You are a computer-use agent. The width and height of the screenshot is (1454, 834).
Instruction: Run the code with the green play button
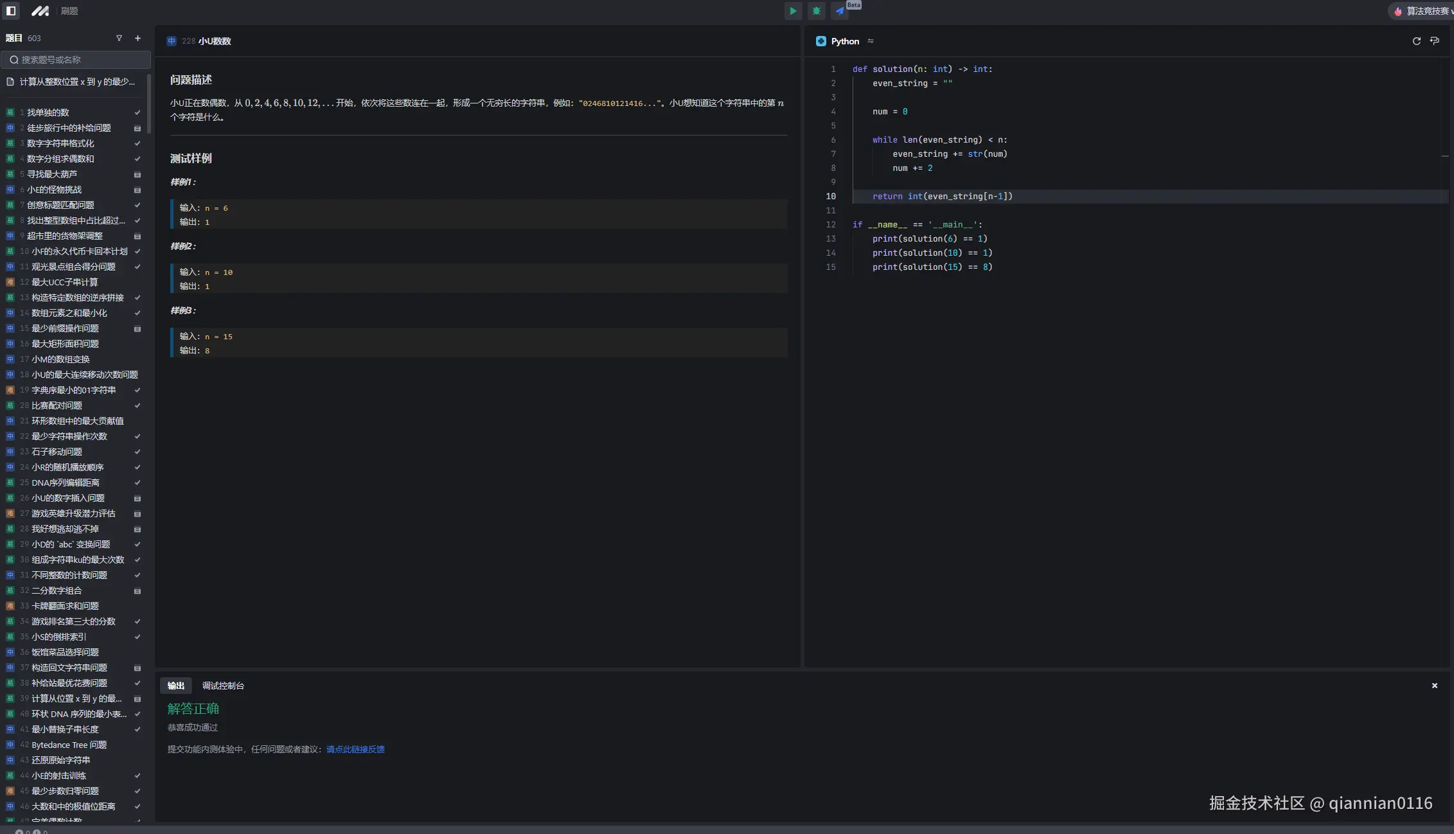(793, 11)
